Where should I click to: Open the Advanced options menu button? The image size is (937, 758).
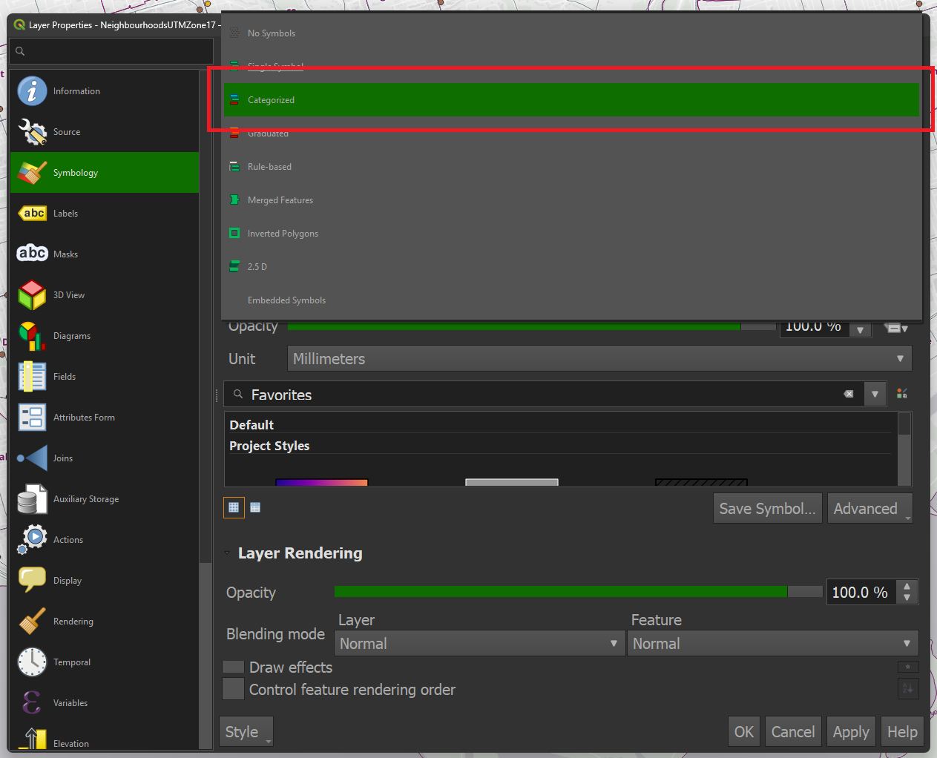point(869,509)
